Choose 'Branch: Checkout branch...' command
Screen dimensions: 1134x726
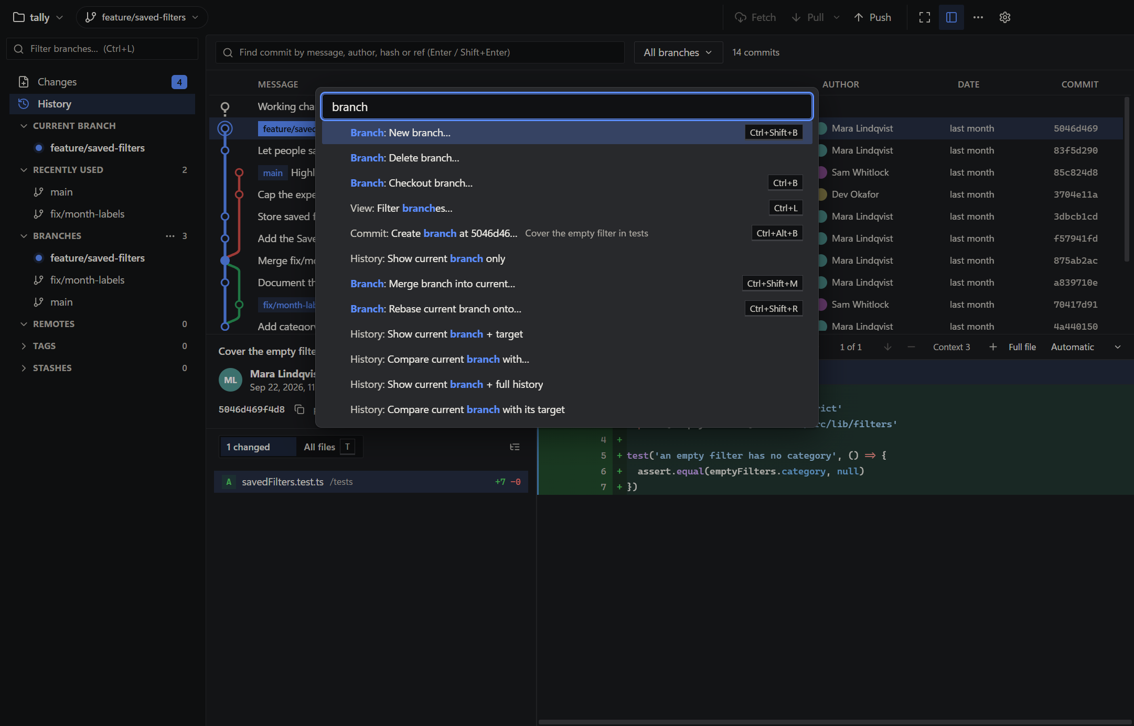(567, 183)
